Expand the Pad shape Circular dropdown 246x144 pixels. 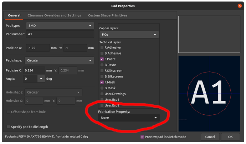tap(59, 60)
